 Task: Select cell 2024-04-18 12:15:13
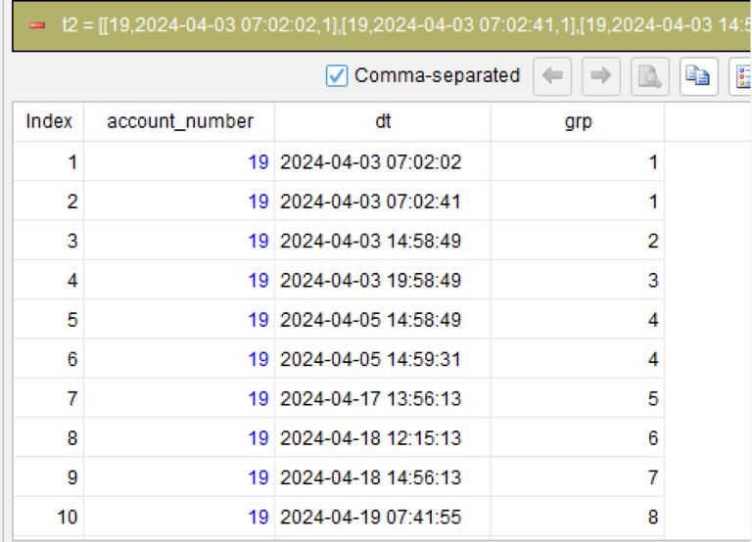pos(383,438)
